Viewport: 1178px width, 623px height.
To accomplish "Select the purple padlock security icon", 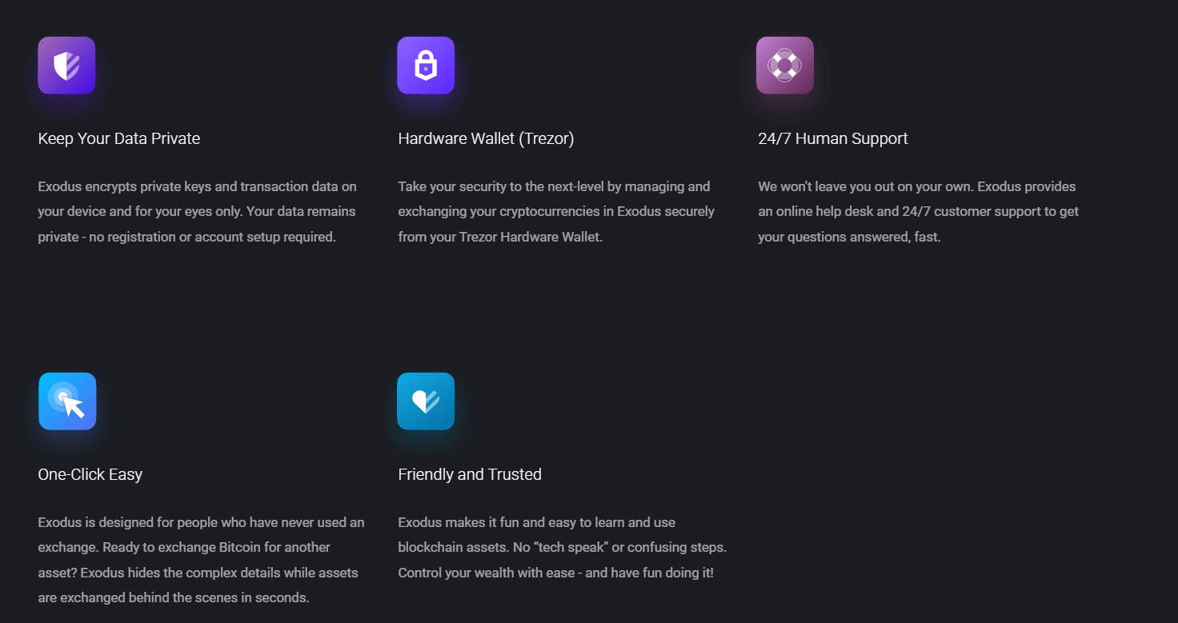I will (x=426, y=65).
